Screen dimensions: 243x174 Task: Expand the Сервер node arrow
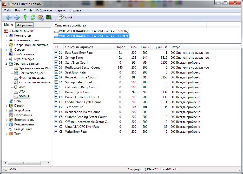click(x=6, y=50)
